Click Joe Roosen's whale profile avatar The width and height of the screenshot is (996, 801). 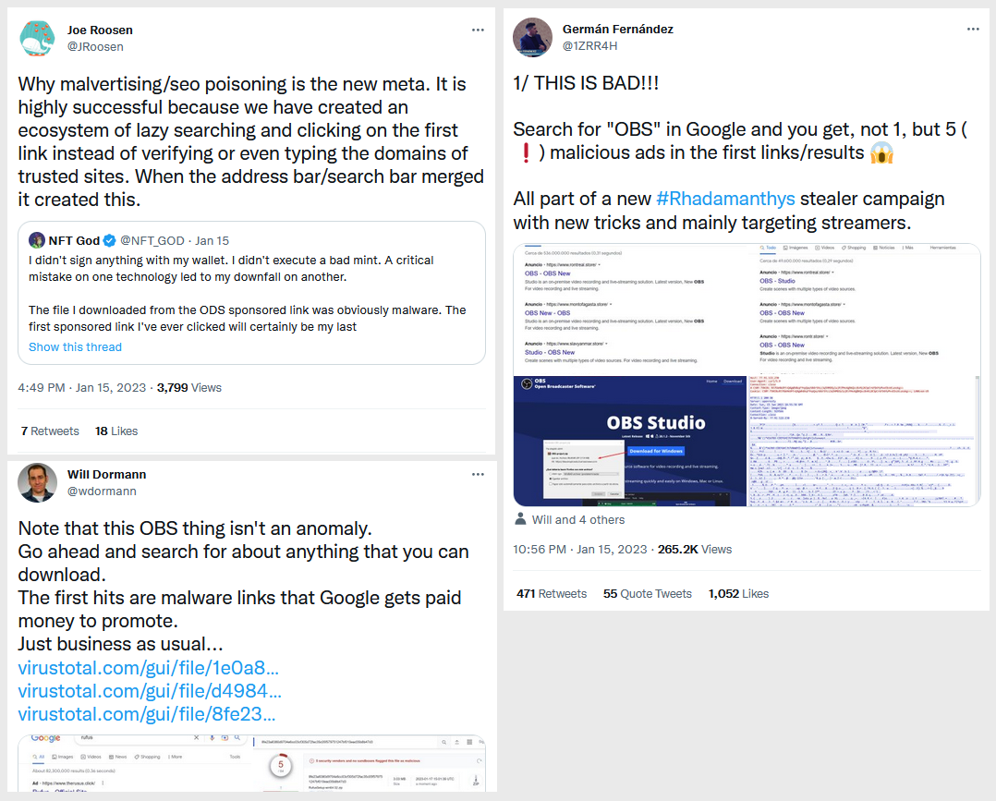[38, 38]
